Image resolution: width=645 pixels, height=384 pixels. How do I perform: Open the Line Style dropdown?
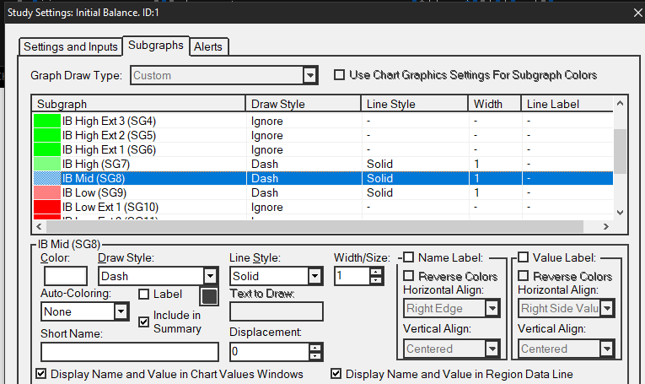click(314, 276)
